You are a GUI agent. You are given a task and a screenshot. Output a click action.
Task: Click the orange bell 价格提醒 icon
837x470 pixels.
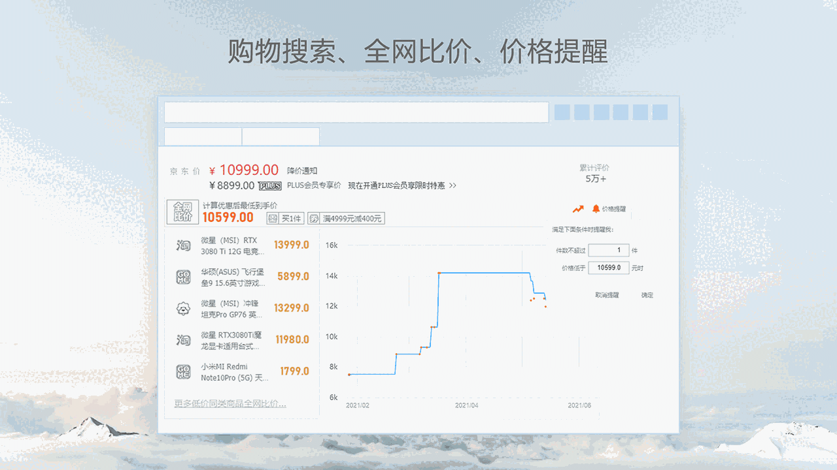pyautogui.click(x=596, y=209)
